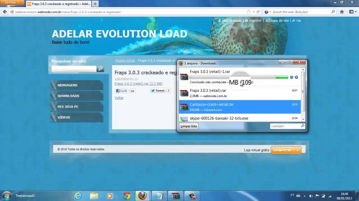Viewport: 359px width, 201px height.
Task: Click the RAR icon of Cantasia+crack+serial.rar
Action: click(x=184, y=107)
